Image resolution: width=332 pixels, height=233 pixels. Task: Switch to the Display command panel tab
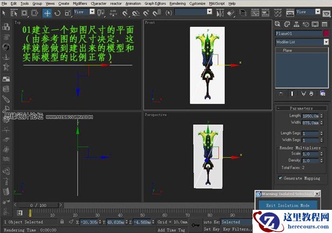click(315, 24)
